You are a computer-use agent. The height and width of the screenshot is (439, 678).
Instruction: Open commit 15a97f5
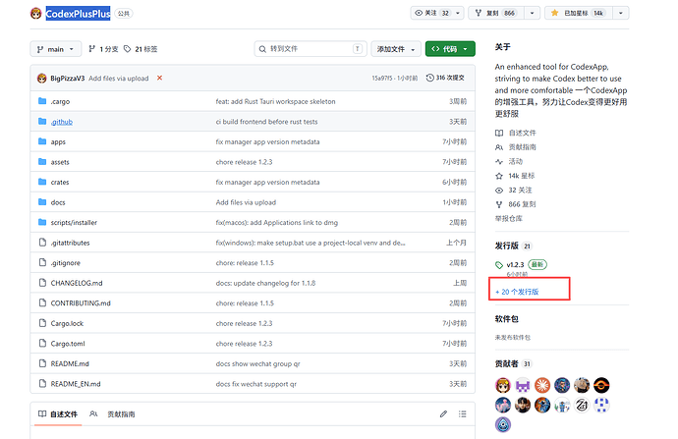pos(382,79)
